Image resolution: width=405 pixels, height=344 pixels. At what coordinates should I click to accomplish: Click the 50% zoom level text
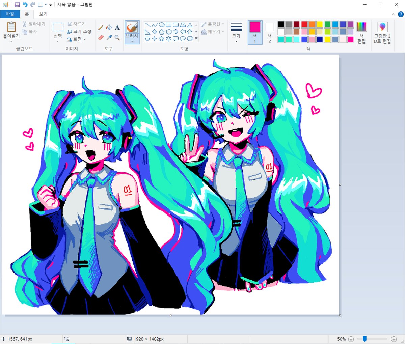(x=341, y=339)
